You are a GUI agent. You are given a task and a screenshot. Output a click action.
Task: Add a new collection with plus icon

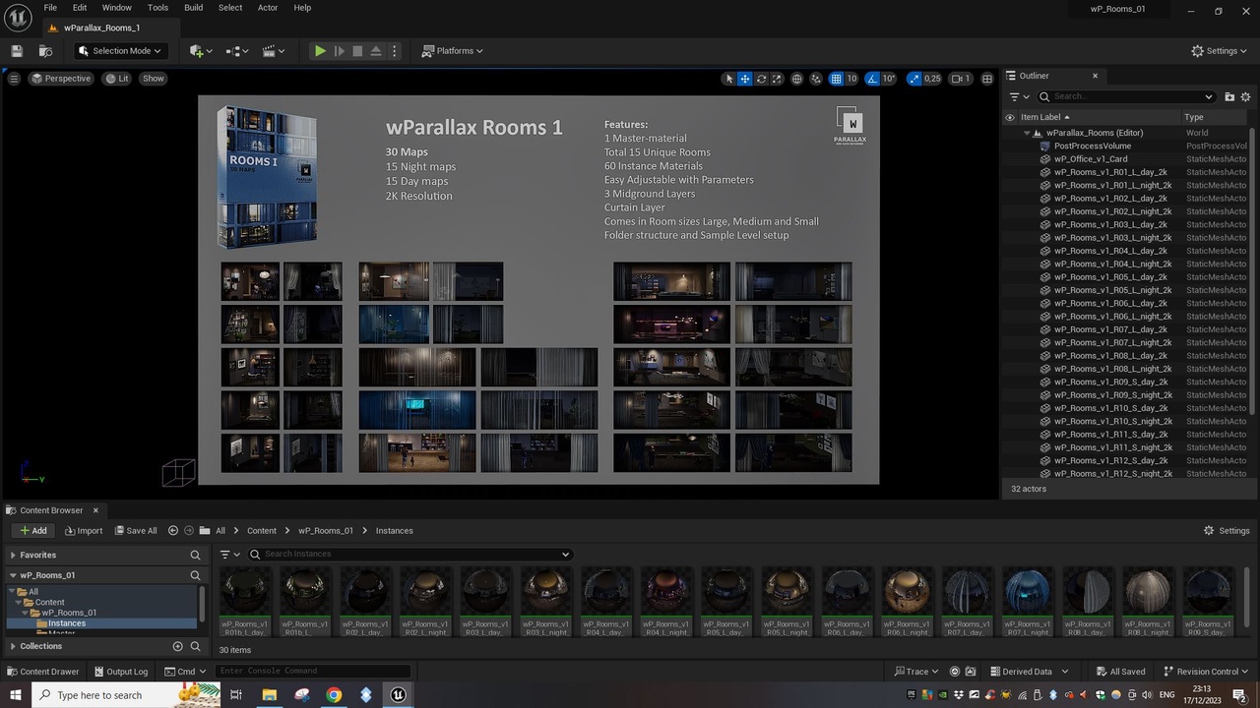(x=178, y=646)
